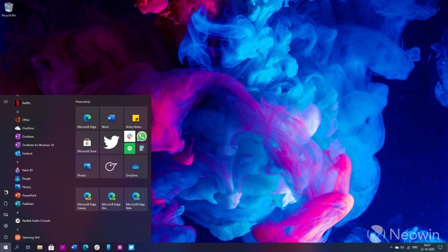
Task: Click the taskbar search magnifier icon
Action: 17,247
